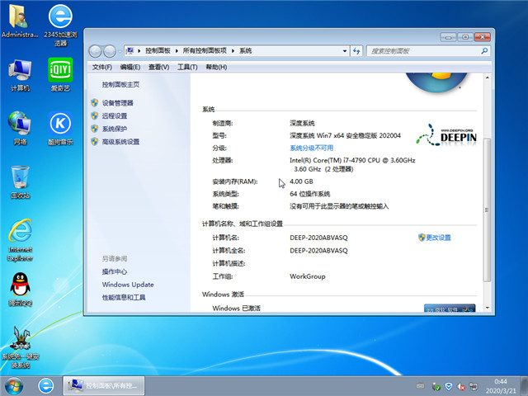Open the Network (网络) desktop icon
This screenshot has width=528, height=396.
coord(20,128)
